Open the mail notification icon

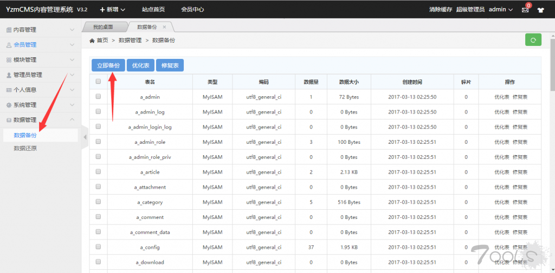[525, 10]
